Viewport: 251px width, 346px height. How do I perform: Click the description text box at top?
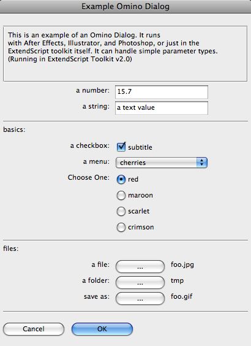[x=125, y=53]
